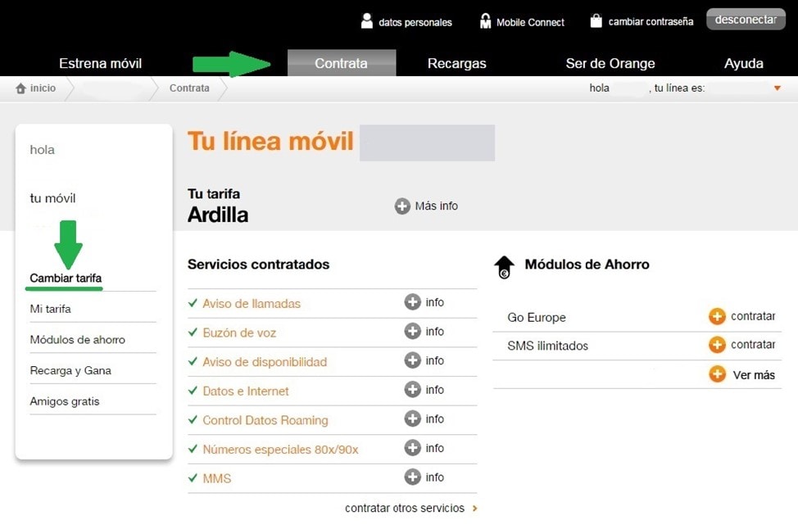Click orange plus icon beside Ver más
798x525 pixels.
tap(717, 374)
